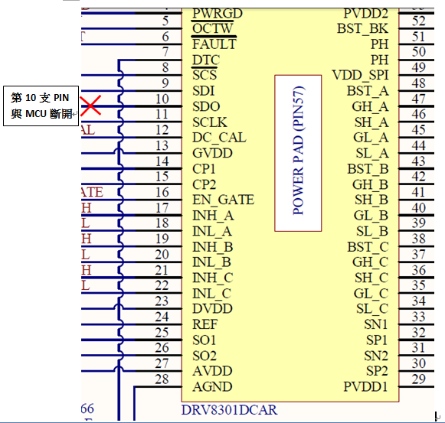This screenshot has width=445, height=423.
Task: Select the SH_A pin label
Action: point(371,122)
